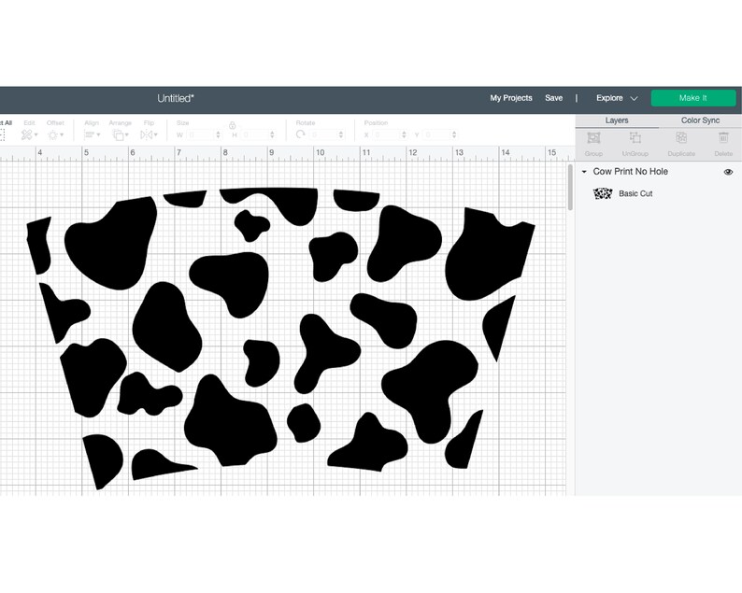Click the Make It button
Image resolution: width=742 pixels, height=593 pixels.
tap(693, 98)
